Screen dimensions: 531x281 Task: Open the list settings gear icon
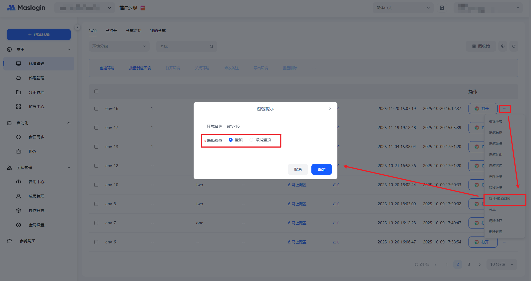[503, 46]
